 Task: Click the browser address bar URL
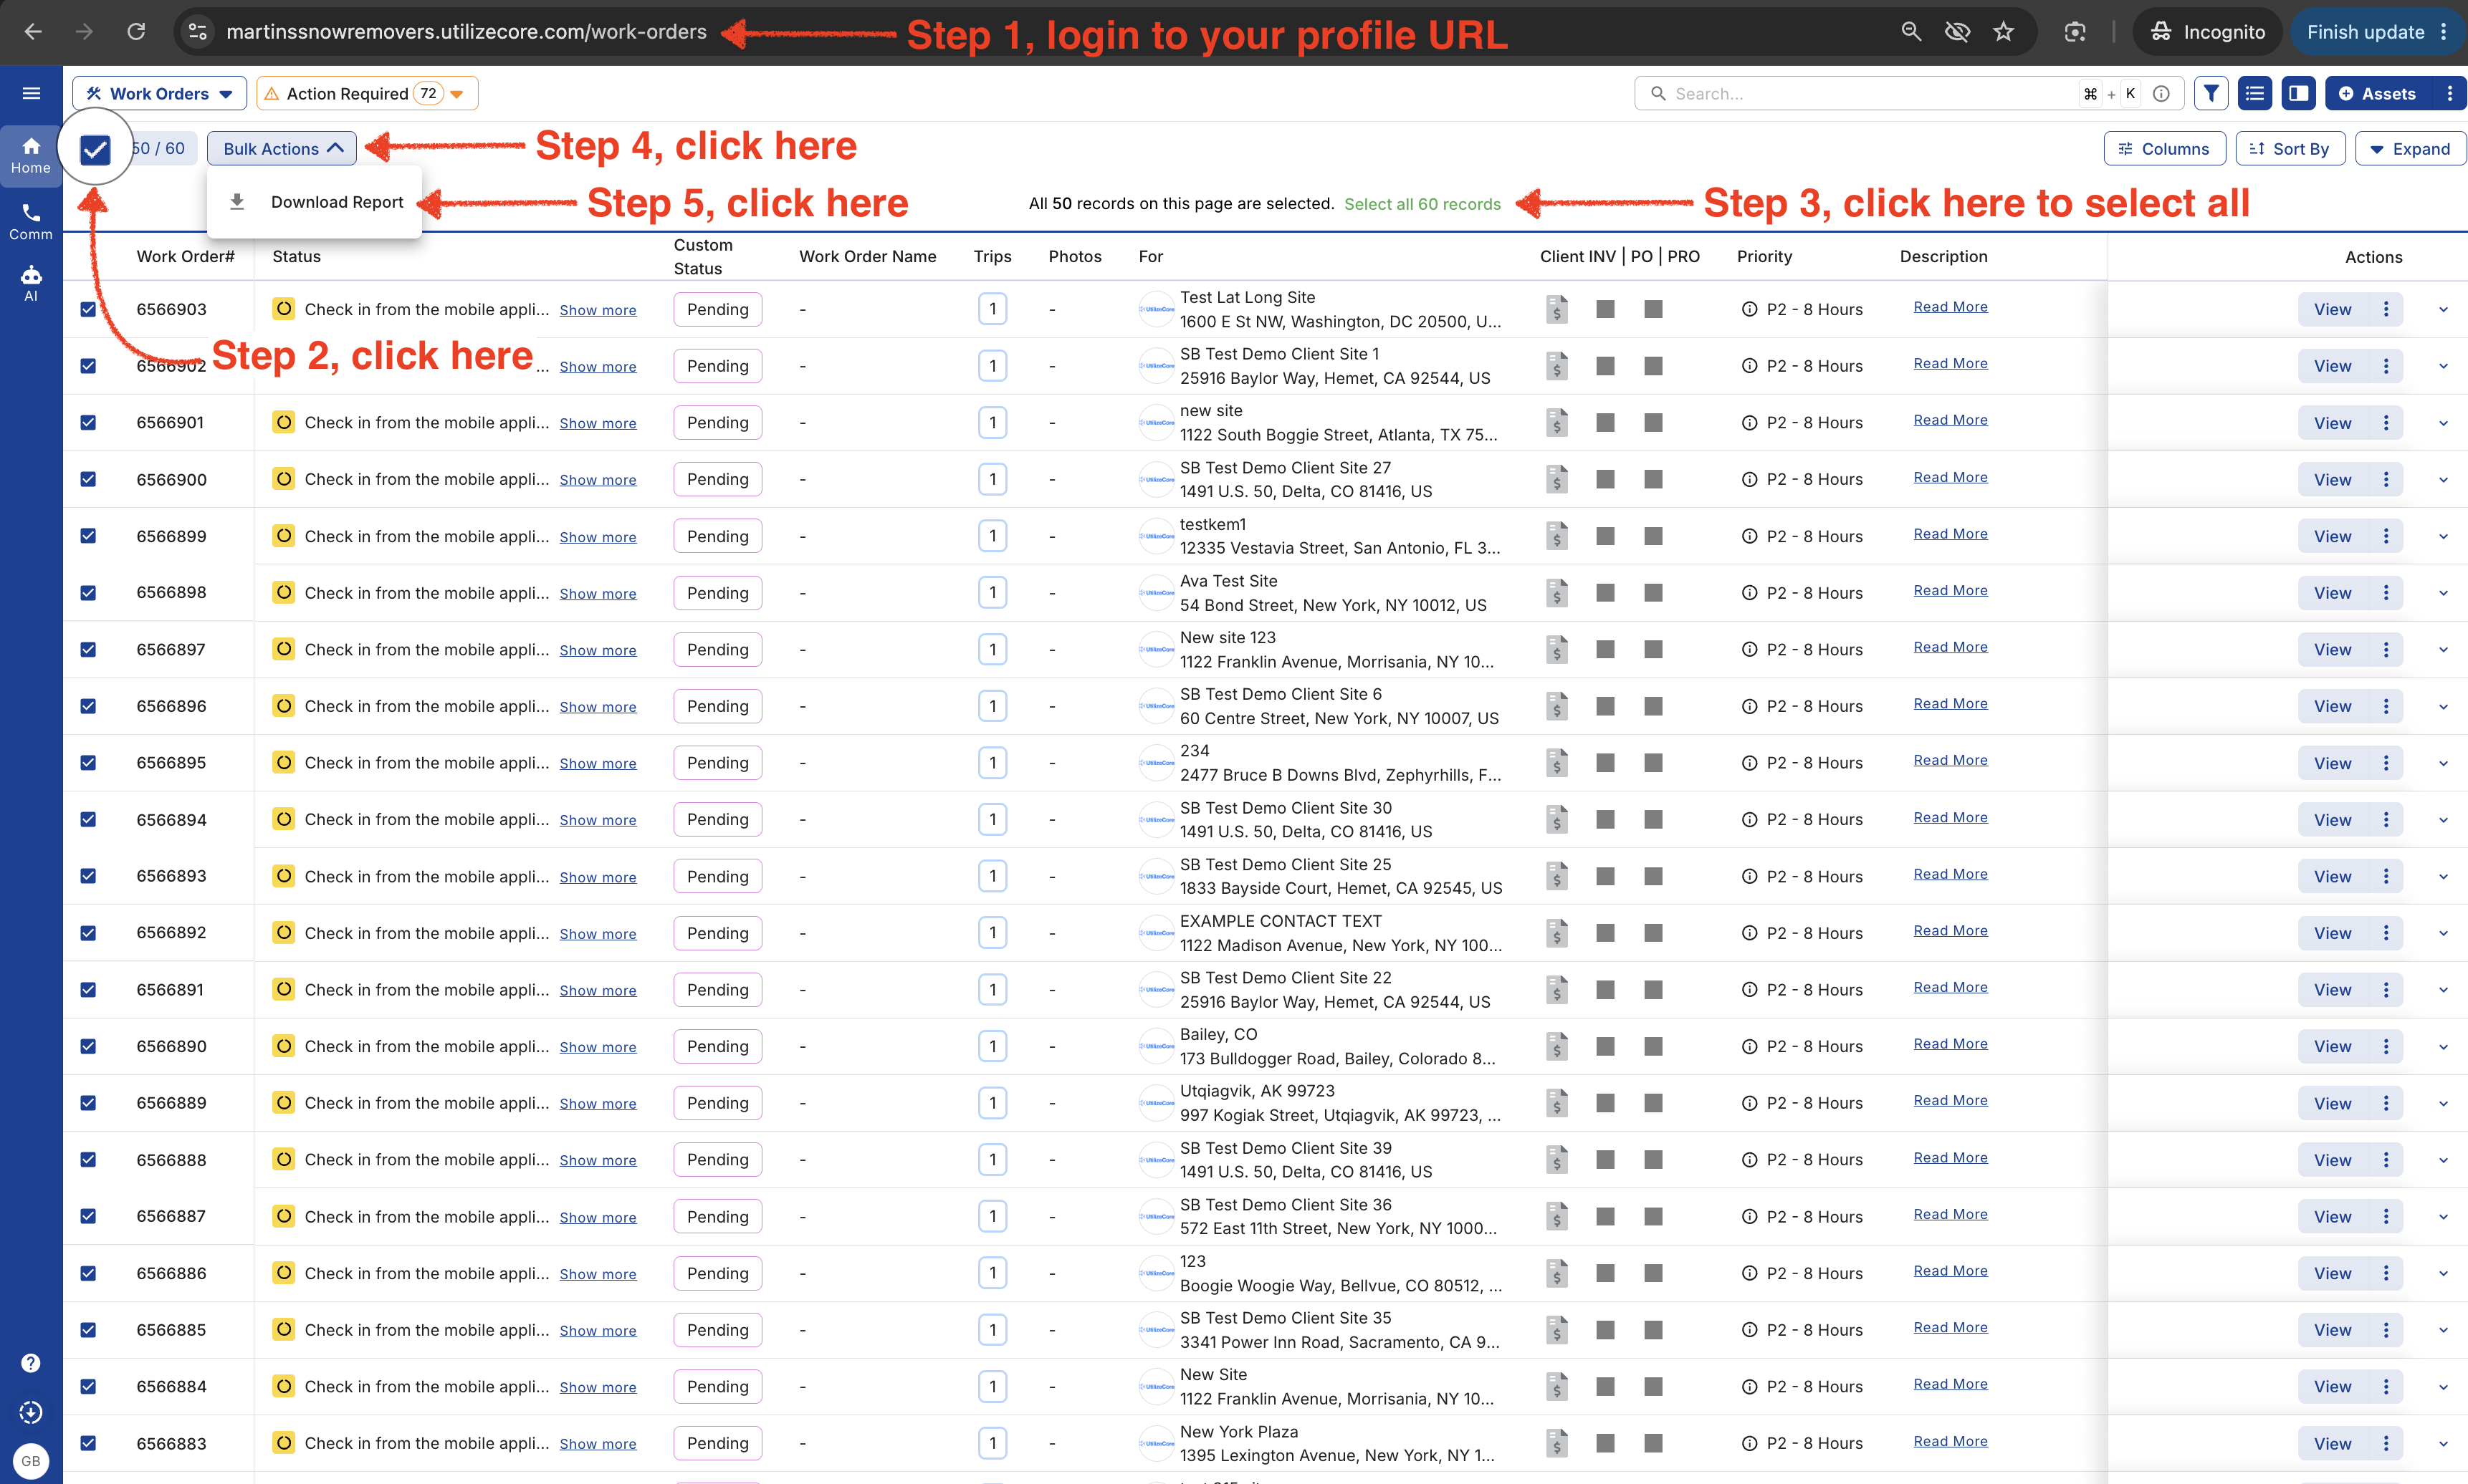click(x=467, y=32)
